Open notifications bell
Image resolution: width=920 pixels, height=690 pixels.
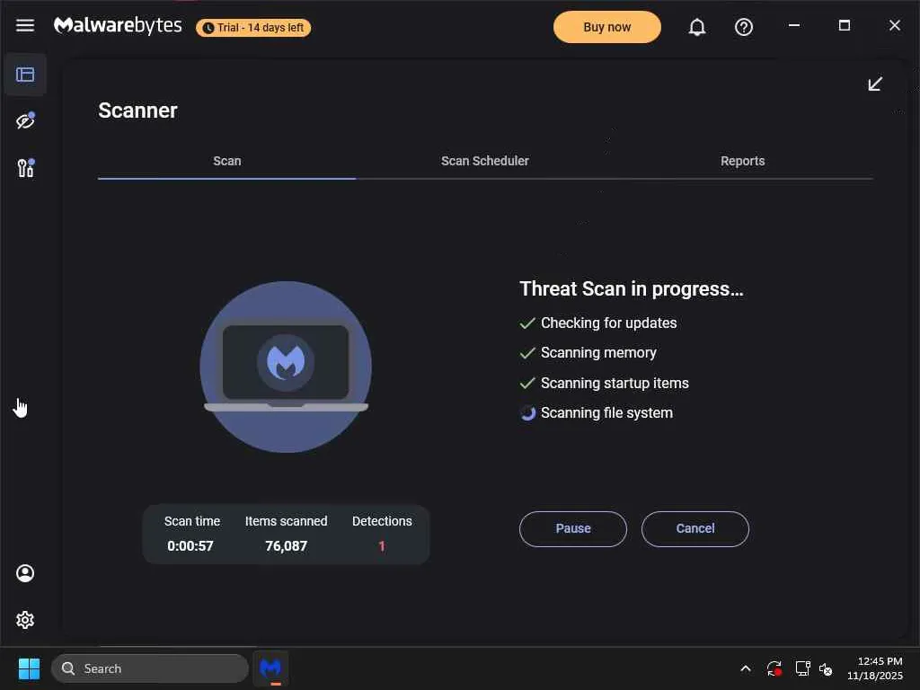click(697, 27)
